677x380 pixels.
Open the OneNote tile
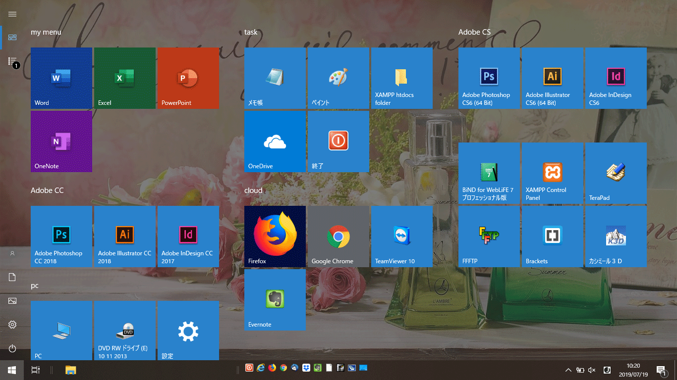coord(61,142)
